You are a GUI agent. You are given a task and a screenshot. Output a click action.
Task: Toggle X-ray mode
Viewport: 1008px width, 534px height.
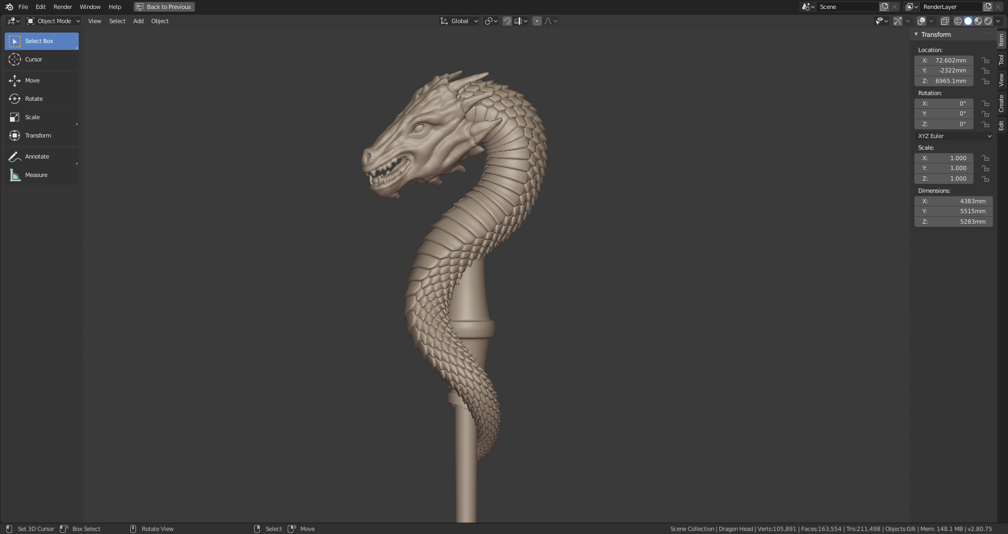(944, 21)
